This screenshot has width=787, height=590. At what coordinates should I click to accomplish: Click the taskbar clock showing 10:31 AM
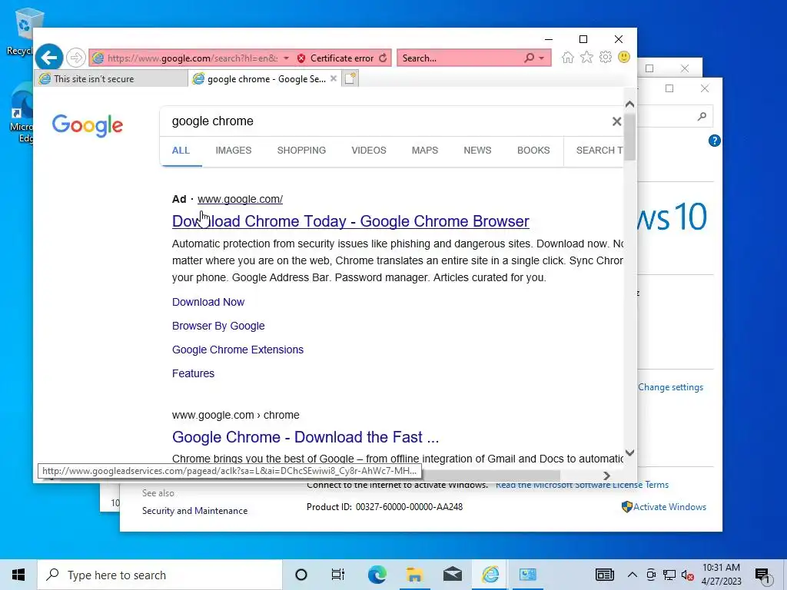click(721, 575)
